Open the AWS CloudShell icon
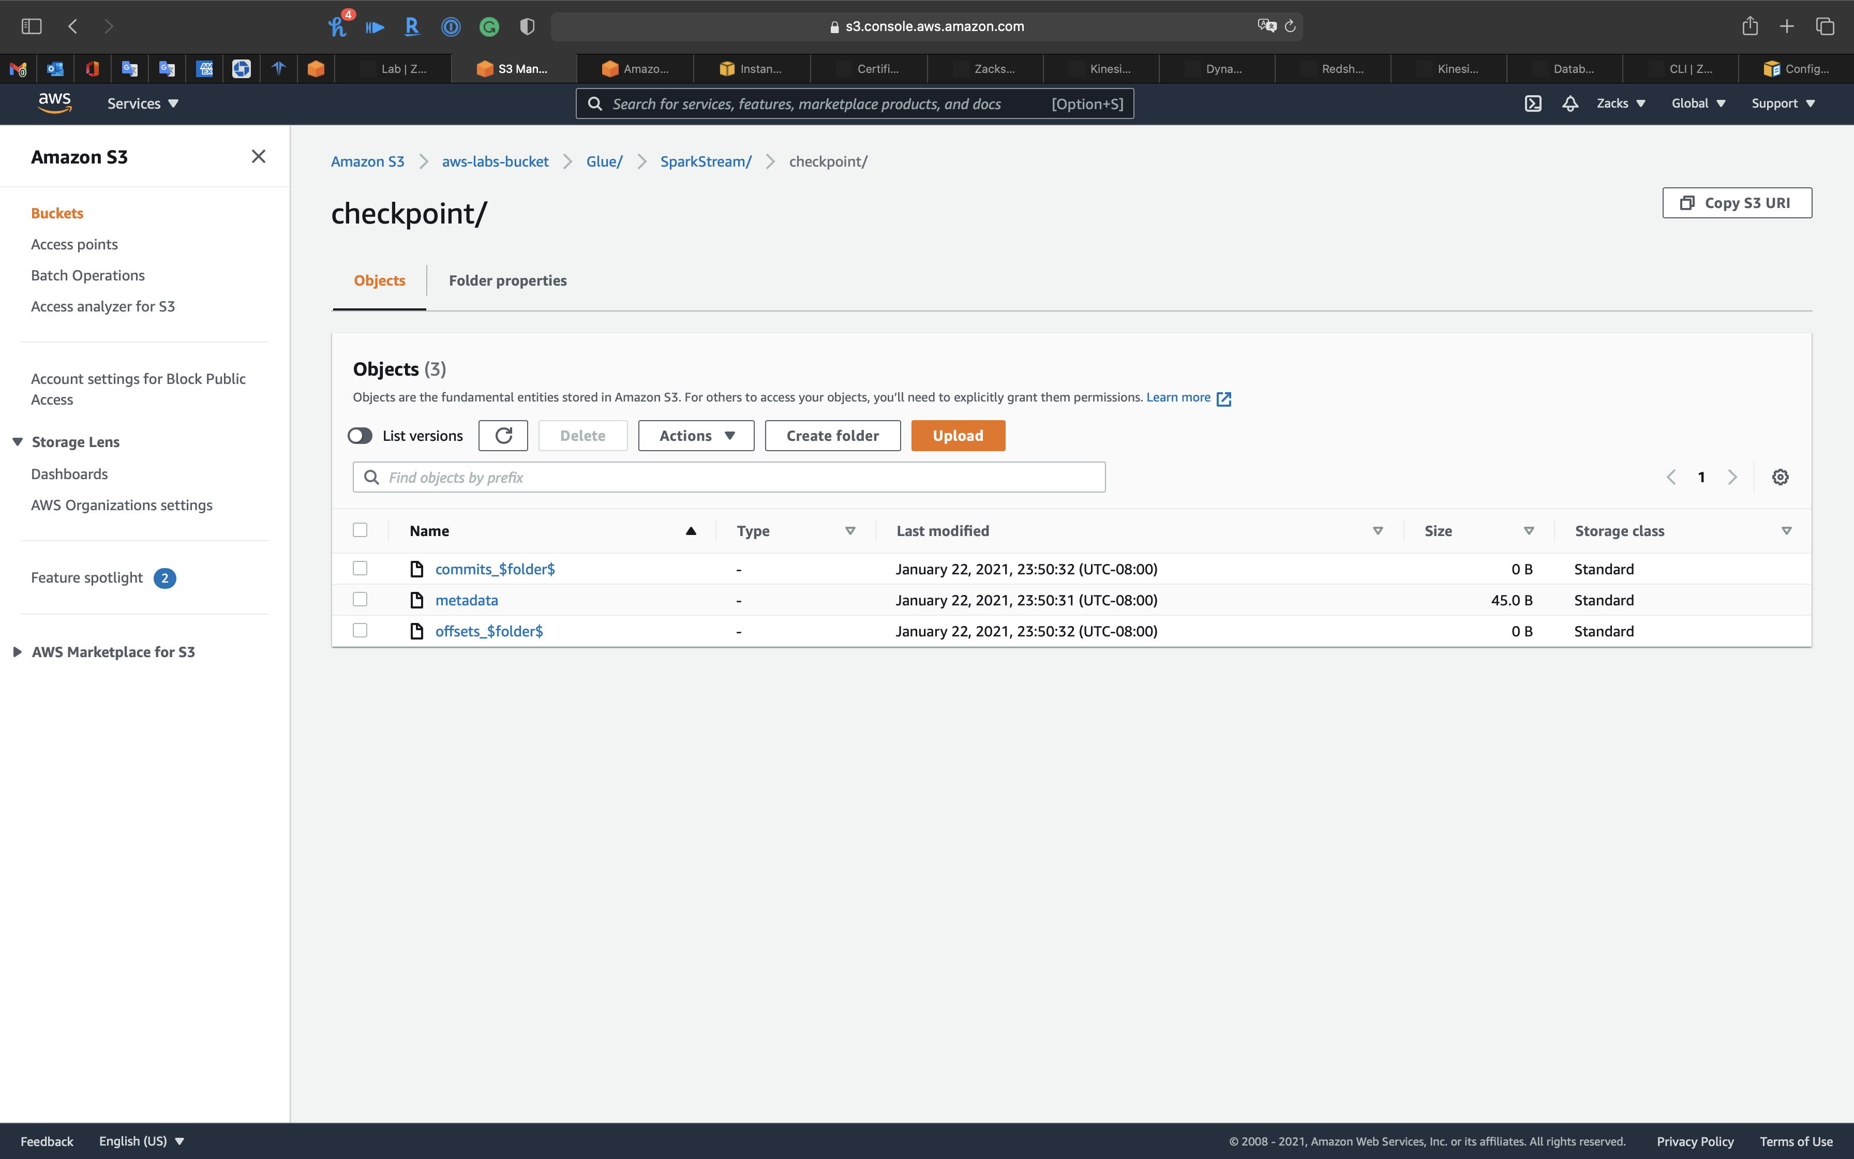 [x=1532, y=103]
